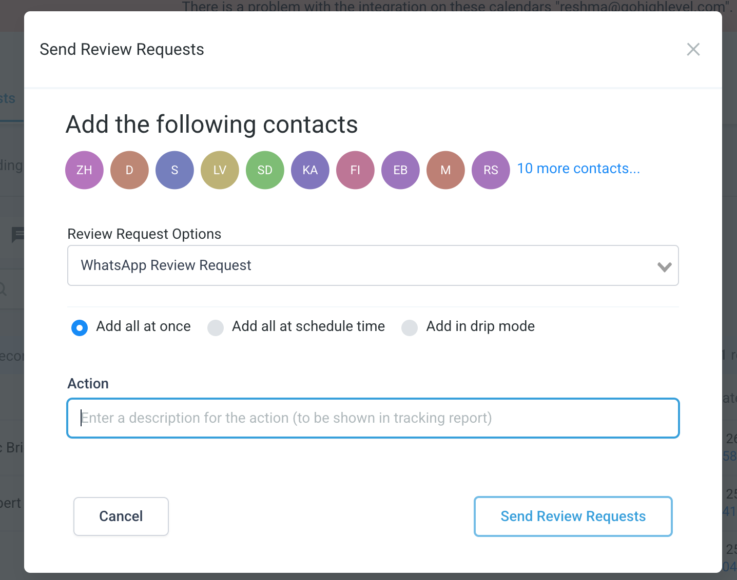Choose Add all at schedule time
This screenshot has width=737, height=580.
pos(216,327)
